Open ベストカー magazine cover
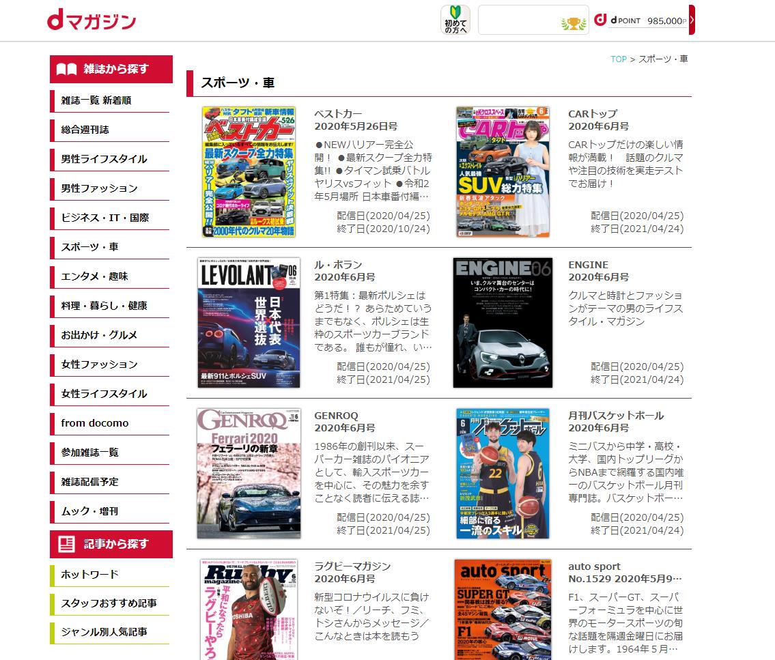The width and height of the screenshot is (775, 660). (249, 172)
